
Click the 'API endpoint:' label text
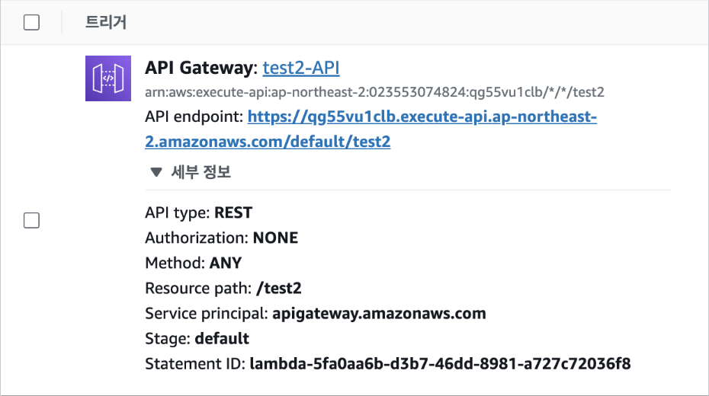point(194,117)
